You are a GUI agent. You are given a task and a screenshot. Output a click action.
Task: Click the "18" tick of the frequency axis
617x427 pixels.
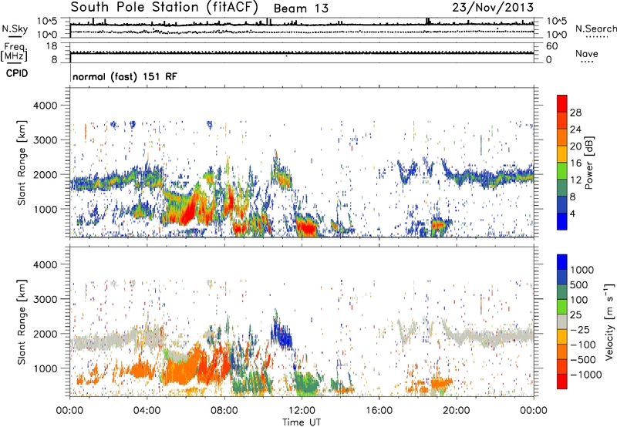pos(52,46)
